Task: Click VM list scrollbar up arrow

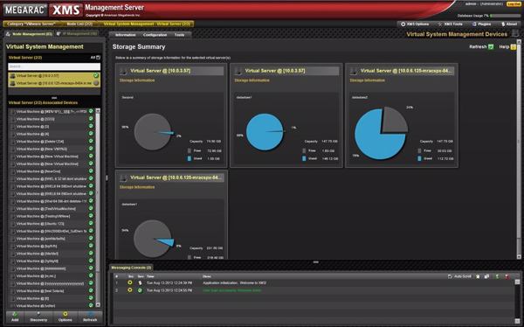Action: pyautogui.click(x=98, y=110)
